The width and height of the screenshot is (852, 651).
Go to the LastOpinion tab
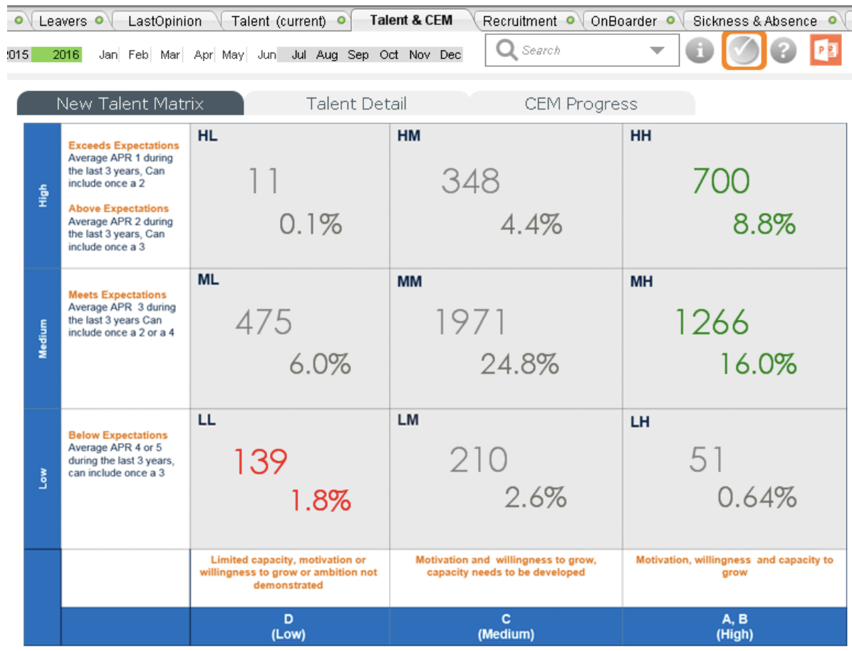click(165, 21)
